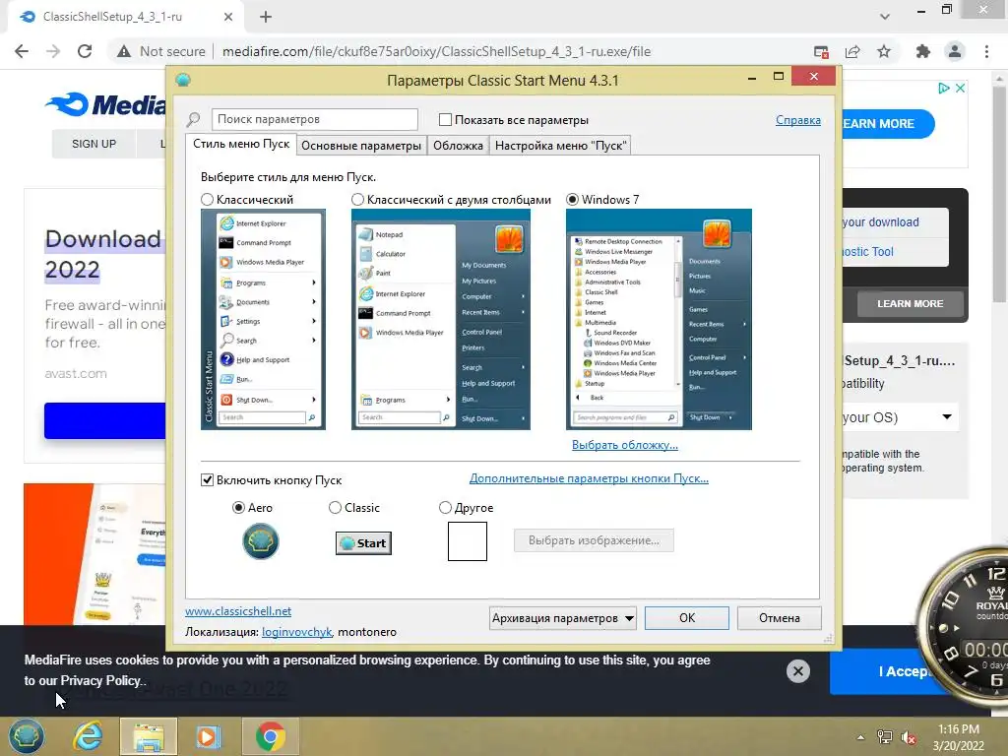The width and height of the screenshot is (1008, 756).
Task: Click the two-column style preview thumbnail
Action: [x=440, y=320]
